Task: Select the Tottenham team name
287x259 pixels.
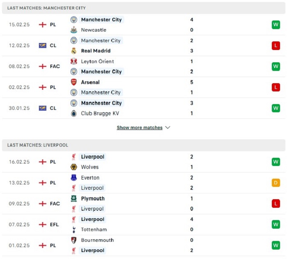Action: tap(94, 229)
